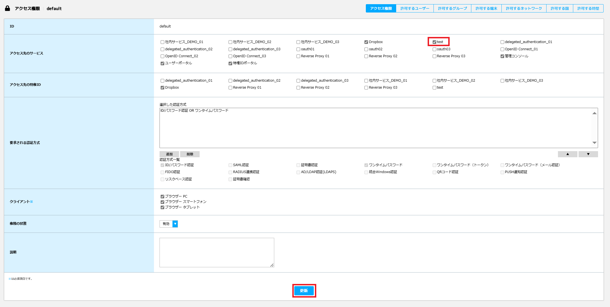Check the oauth01 service checkbox

pos(298,49)
